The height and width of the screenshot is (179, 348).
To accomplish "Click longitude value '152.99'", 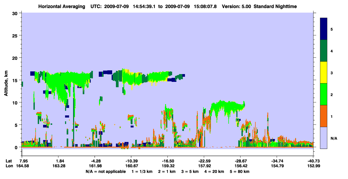I will tap(313, 166).
